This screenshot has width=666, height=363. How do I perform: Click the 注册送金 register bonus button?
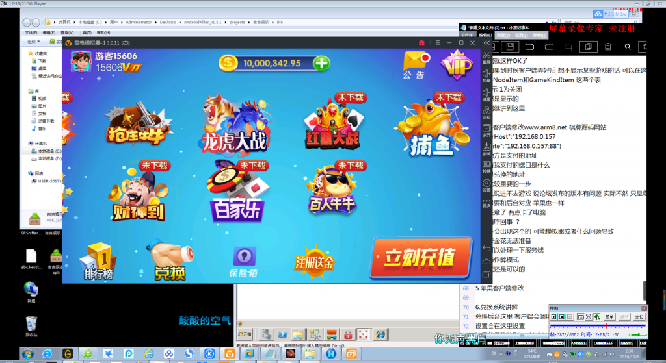point(314,260)
